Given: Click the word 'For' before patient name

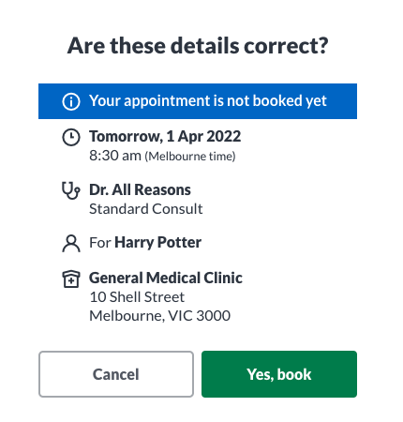Looking at the screenshot, I should pyautogui.click(x=100, y=243).
